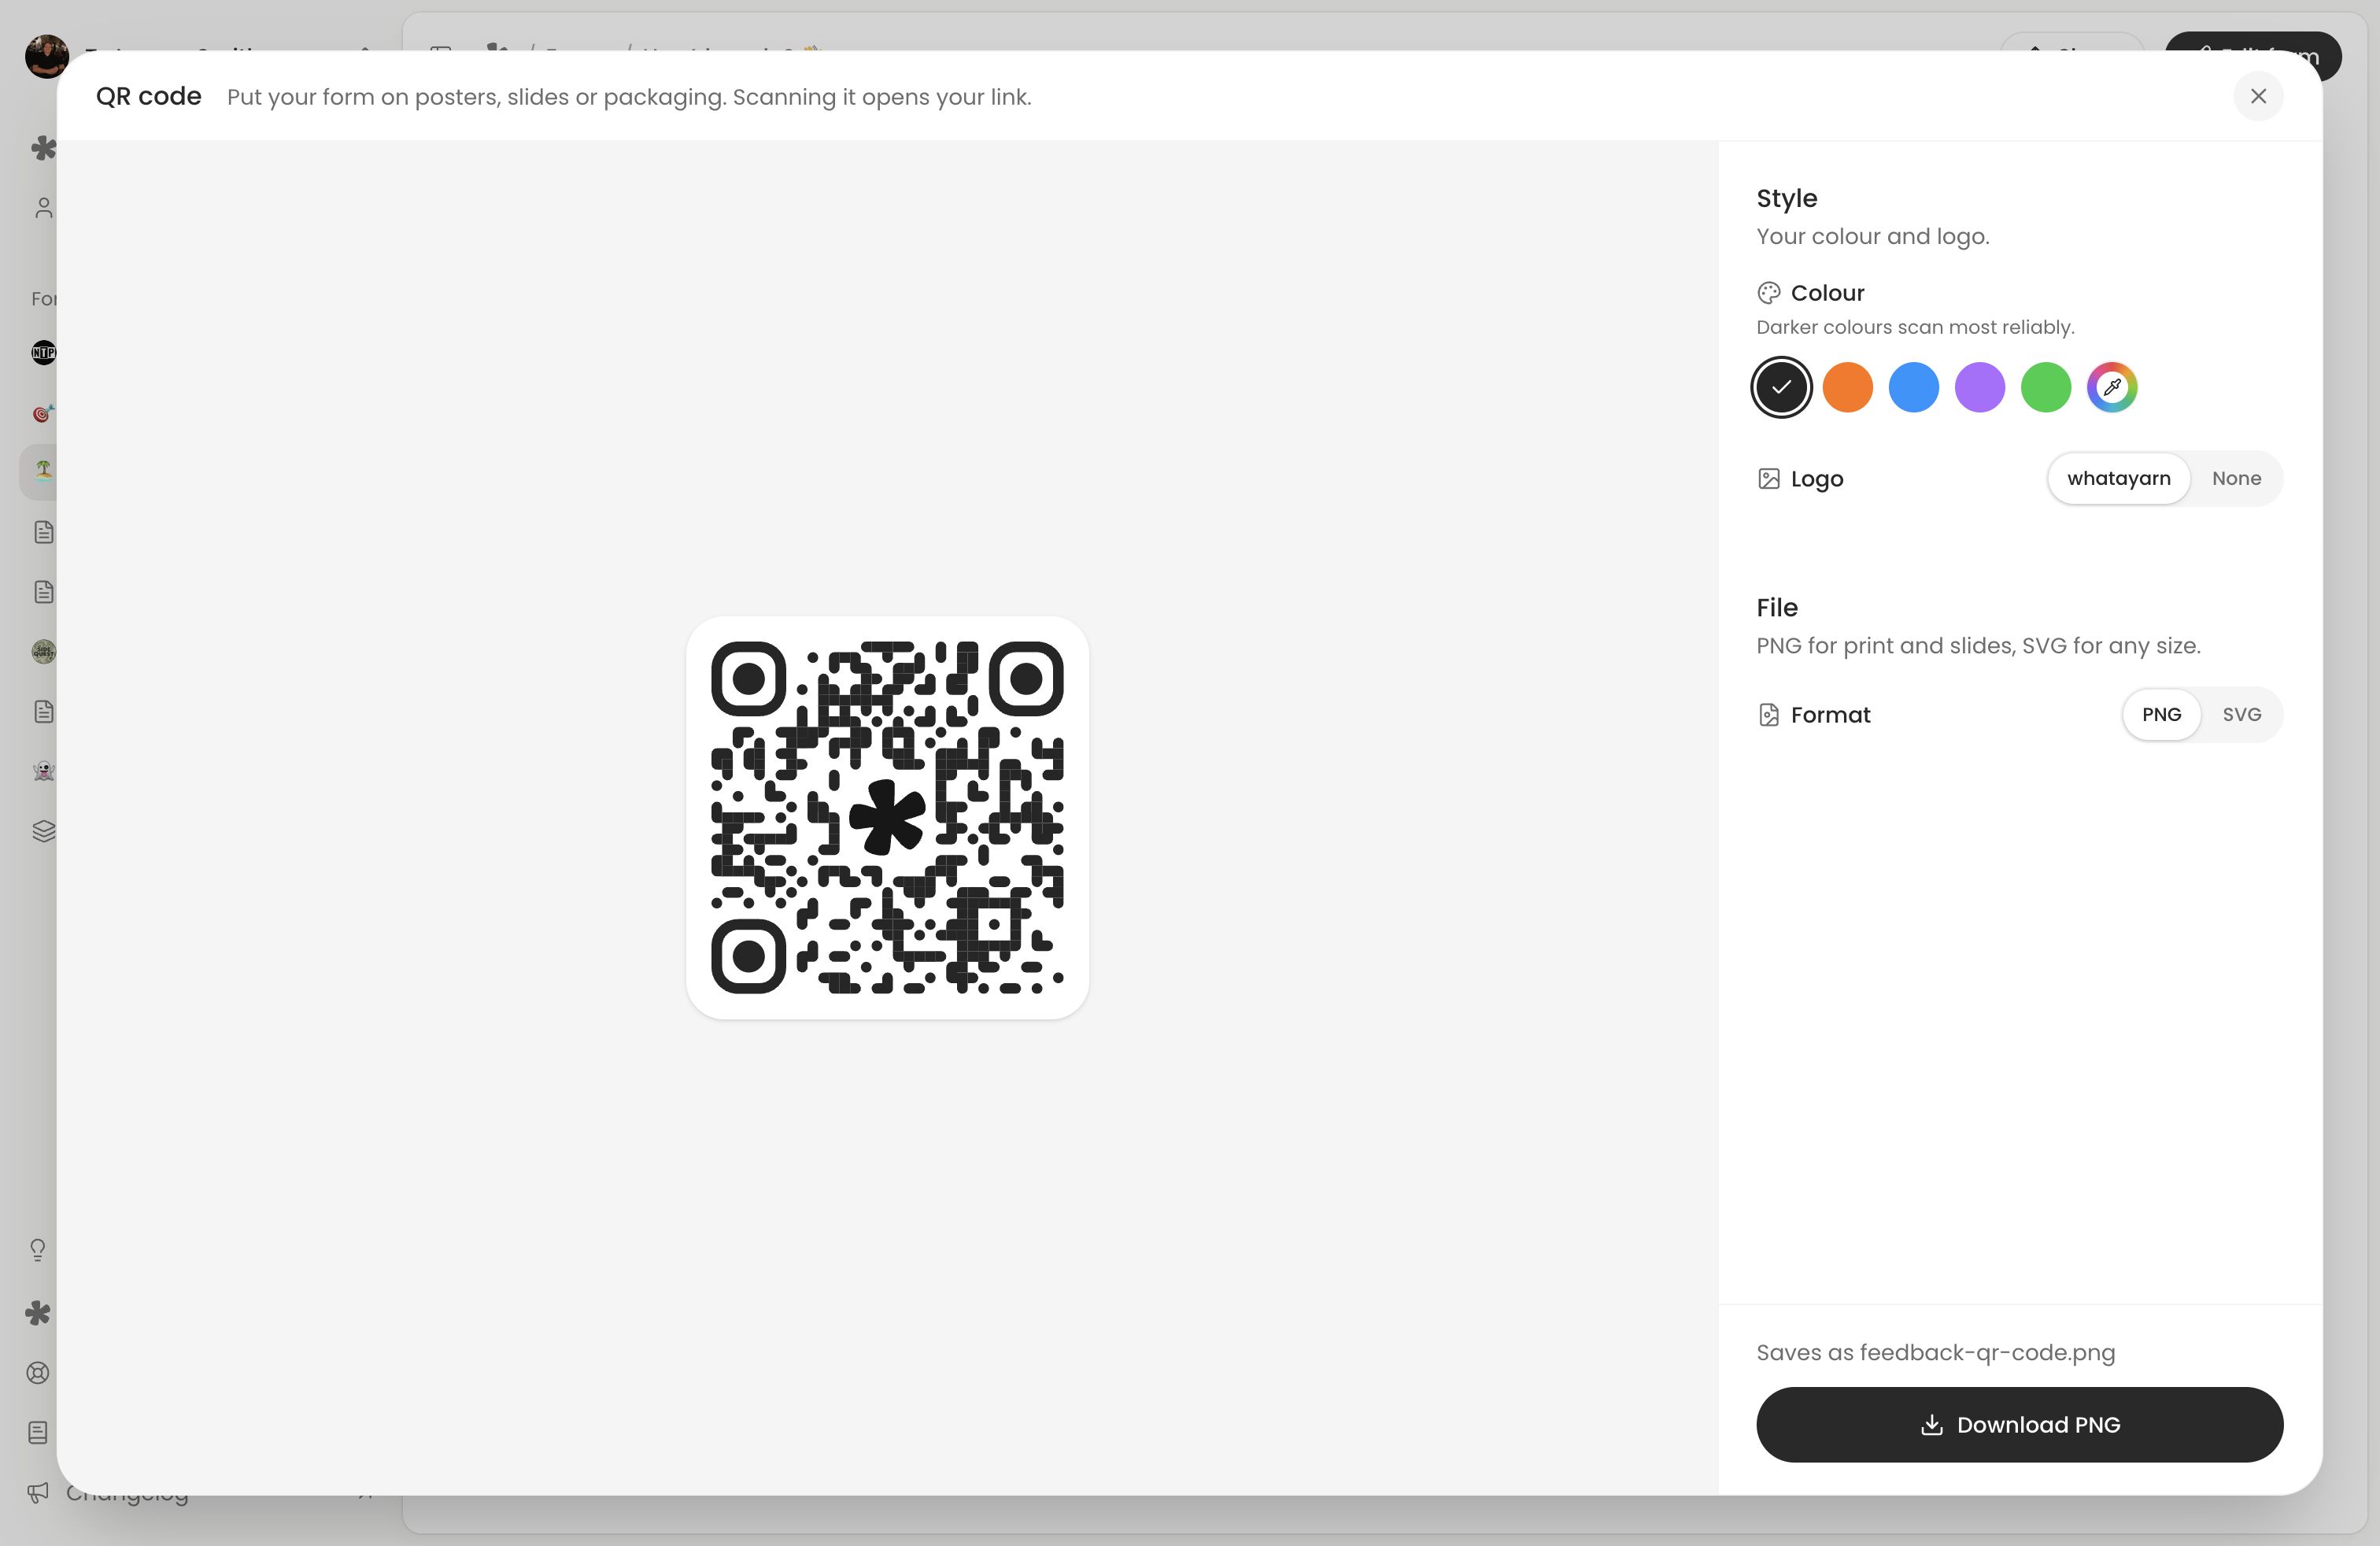Viewport: 2380px width, 1546px height.
Task: Click the top asterisk icon in background sidebar
Action: click(43, 148)
